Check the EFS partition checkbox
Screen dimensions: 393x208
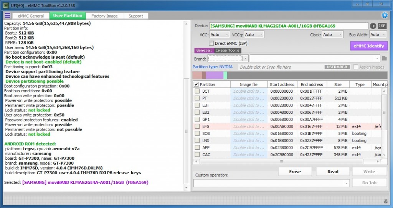(197, 126)
